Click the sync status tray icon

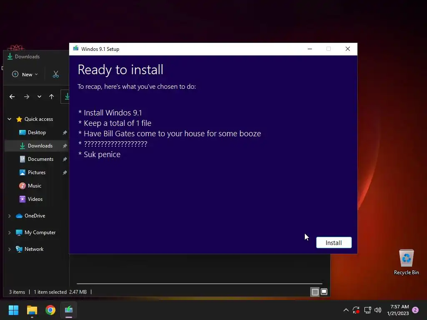point(356,310)
